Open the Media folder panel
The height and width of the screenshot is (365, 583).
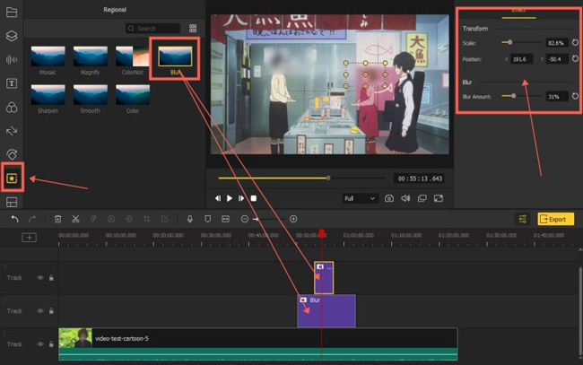click(12, 13)
